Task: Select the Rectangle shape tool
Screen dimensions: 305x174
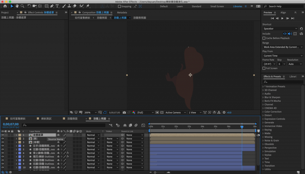Action: (x=46, y=6)
